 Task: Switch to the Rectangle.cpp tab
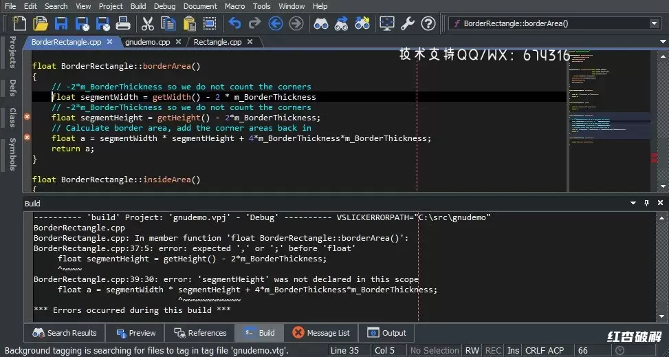tap(217, 42)
